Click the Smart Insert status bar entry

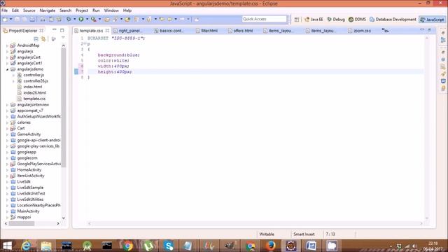coord(304,234)
